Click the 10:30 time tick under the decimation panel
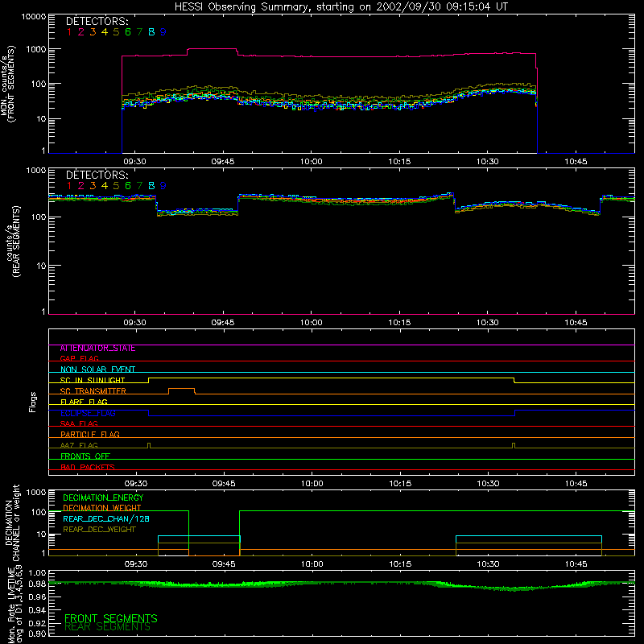 tap(488, 564)
